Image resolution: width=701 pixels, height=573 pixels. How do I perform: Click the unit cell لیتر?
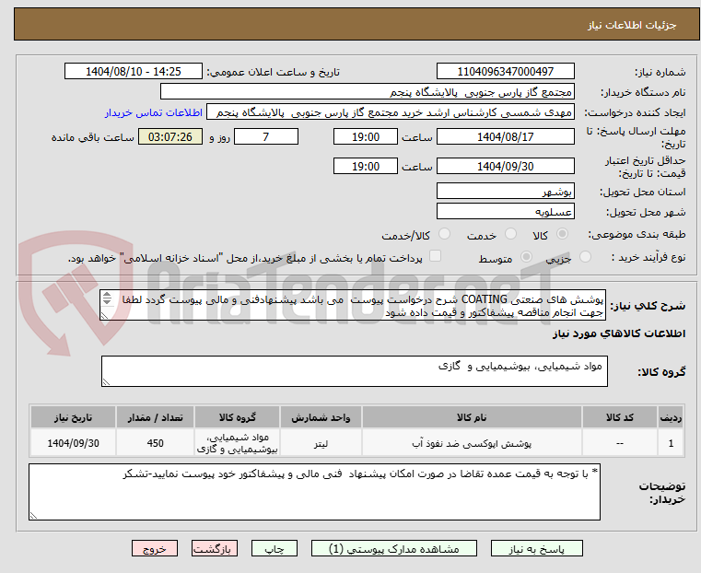click(321, 443)
